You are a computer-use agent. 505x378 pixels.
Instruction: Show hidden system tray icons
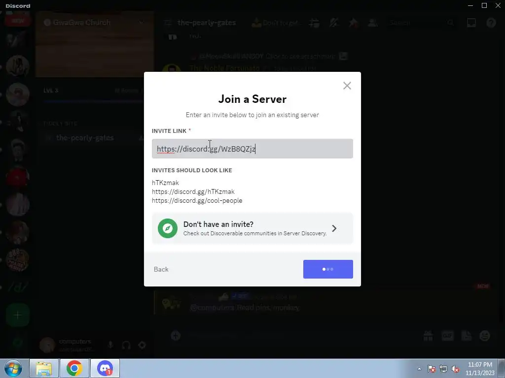tap(419, 369)
